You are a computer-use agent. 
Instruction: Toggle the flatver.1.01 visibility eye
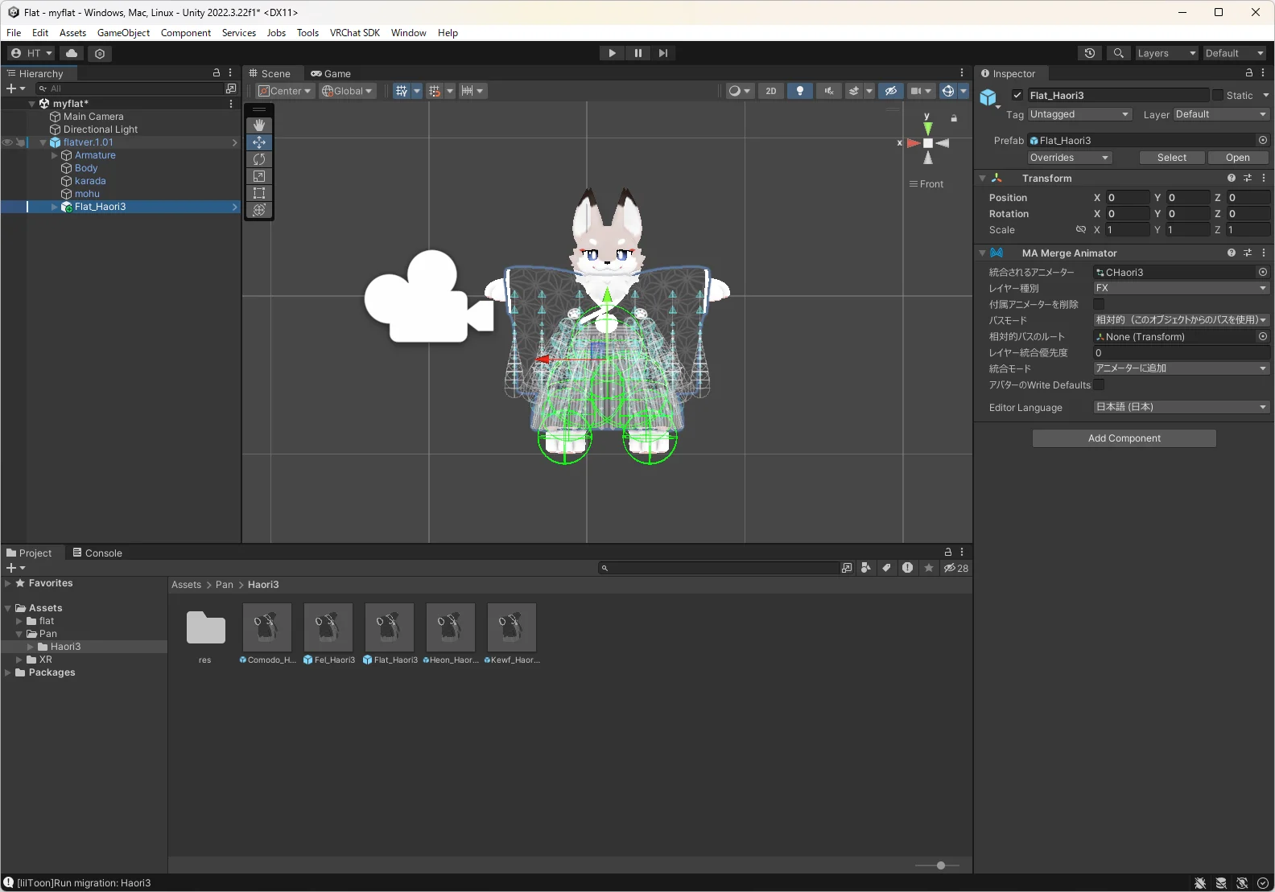(7, 142)
